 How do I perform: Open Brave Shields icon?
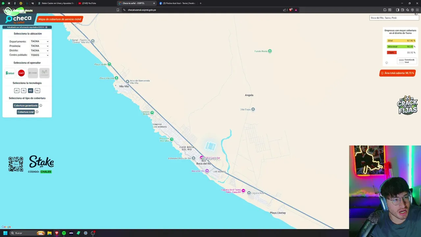291,10
